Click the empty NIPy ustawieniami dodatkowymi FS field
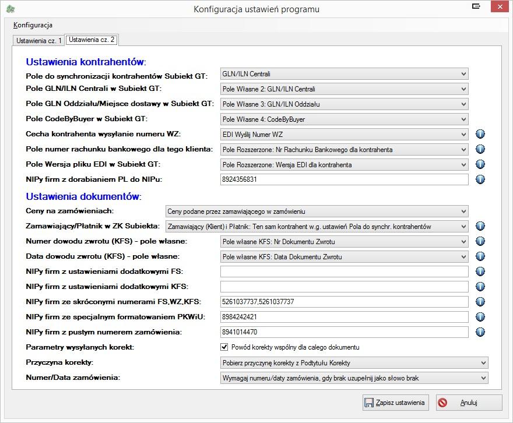The height and width of the screenshot is (423, 513). [x=344, y=272]
